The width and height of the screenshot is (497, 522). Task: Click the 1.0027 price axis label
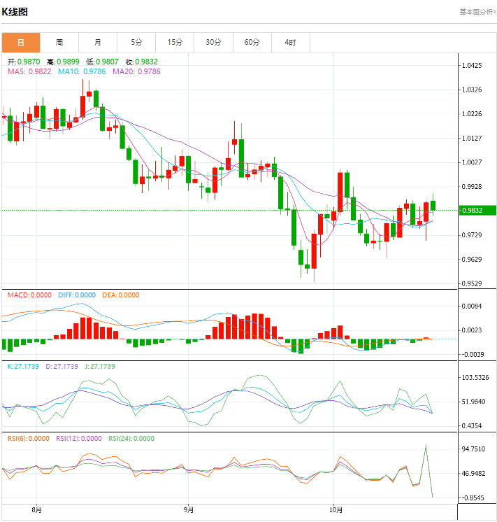(x=472, y=162)
